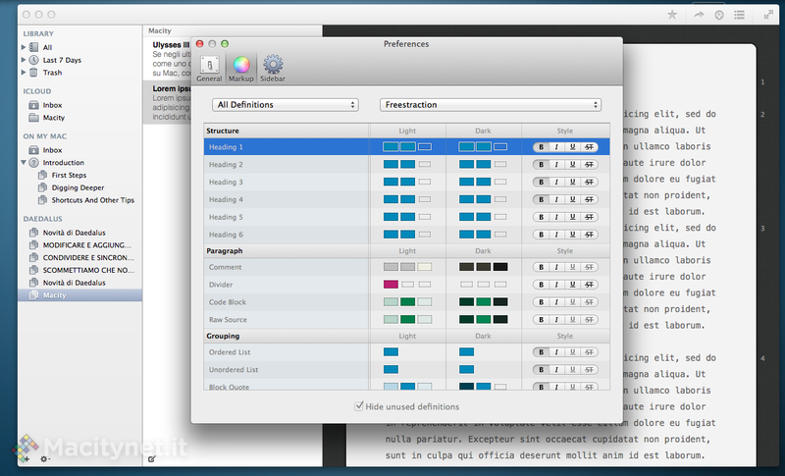Viewport: 785px width, 476px height.
Task: Click the First Steps sheet icon
Action: (x=42, y=175)
